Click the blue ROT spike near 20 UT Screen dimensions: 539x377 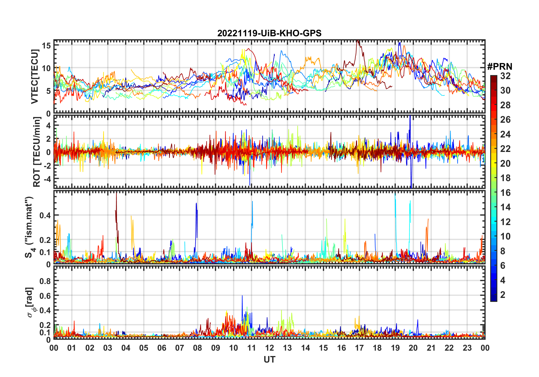click(410, 152)
